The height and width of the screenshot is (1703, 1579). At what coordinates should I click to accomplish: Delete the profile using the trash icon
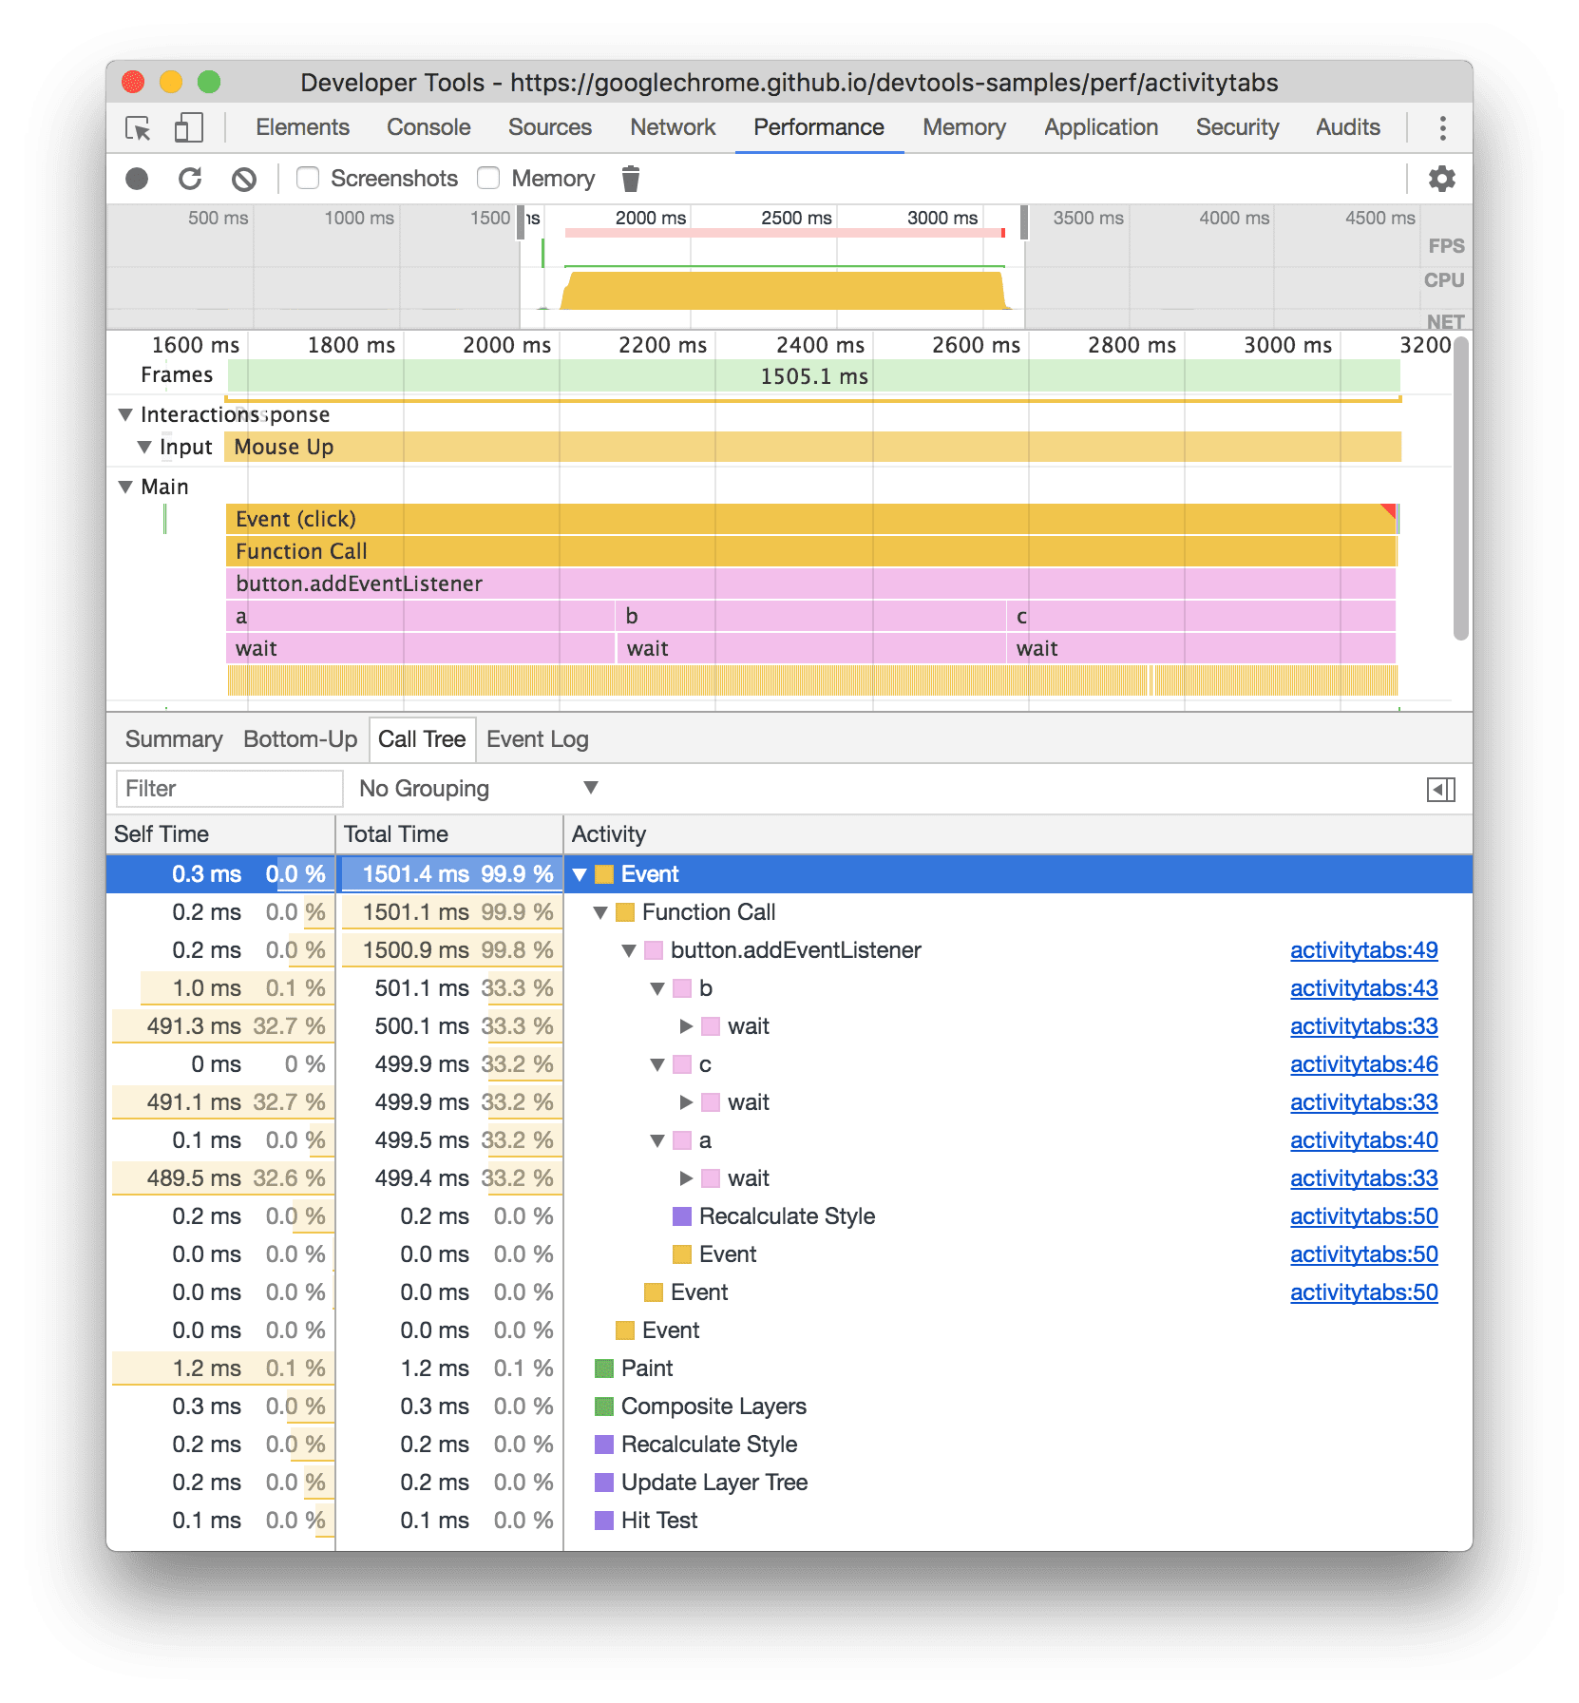pos(630,178)
